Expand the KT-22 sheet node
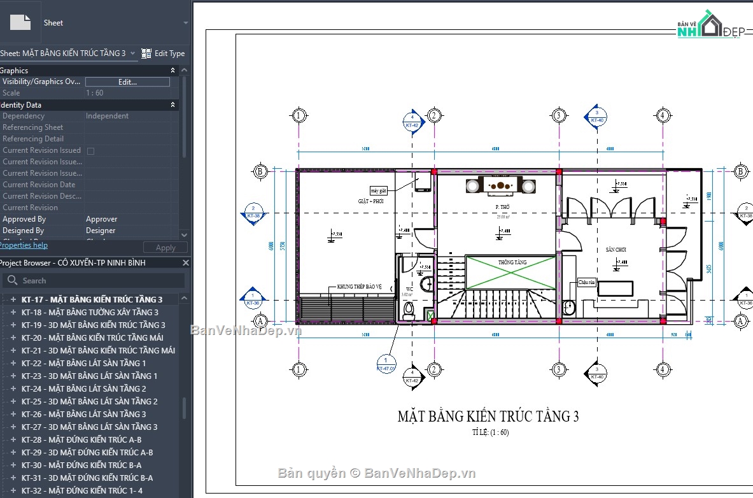Image resolution: width=753 pixels, height=498 pixels. (x=13, y=363)
